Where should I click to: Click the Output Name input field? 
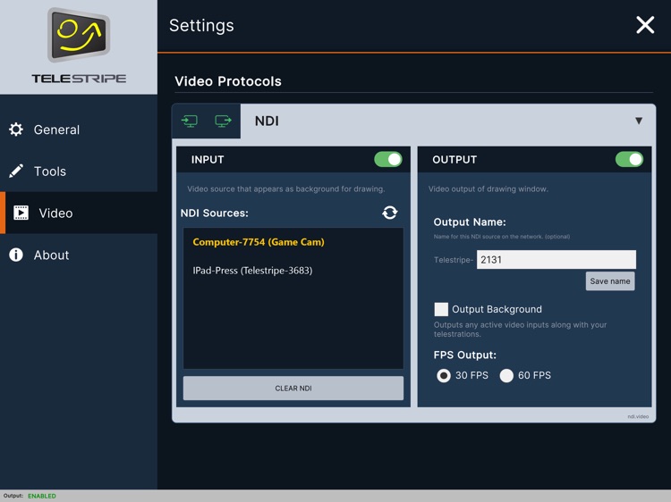tap(556, 259)
